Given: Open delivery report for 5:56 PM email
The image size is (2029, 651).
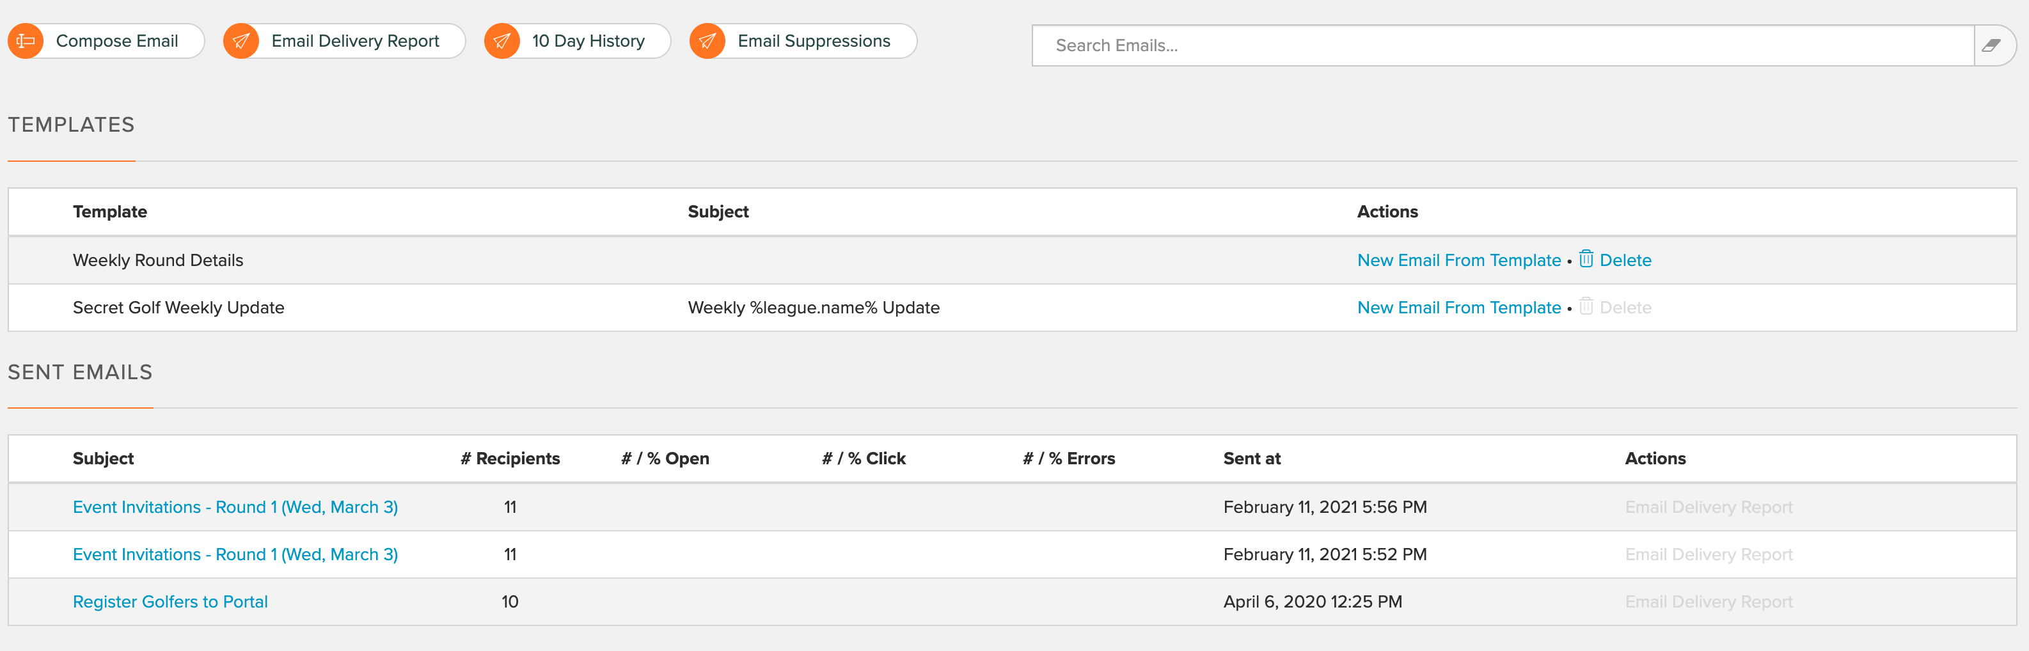Looking at the screenshot, I should pyautogui.click(x=1709, y=508).
